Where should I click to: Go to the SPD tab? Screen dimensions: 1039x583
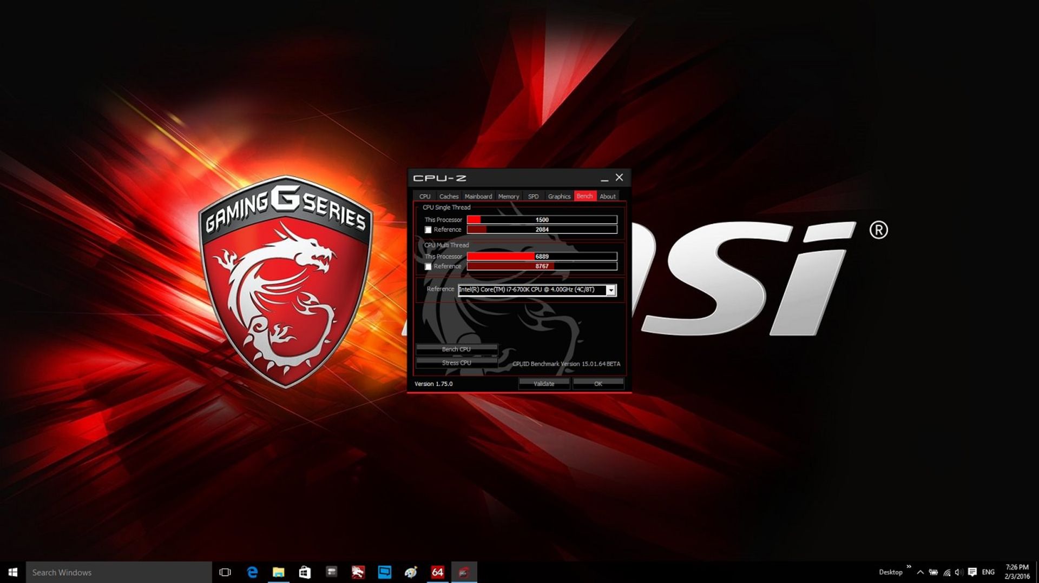pos(533,196)
